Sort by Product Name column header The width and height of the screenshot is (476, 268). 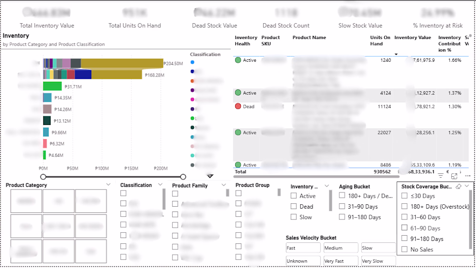tap(309, 38)
